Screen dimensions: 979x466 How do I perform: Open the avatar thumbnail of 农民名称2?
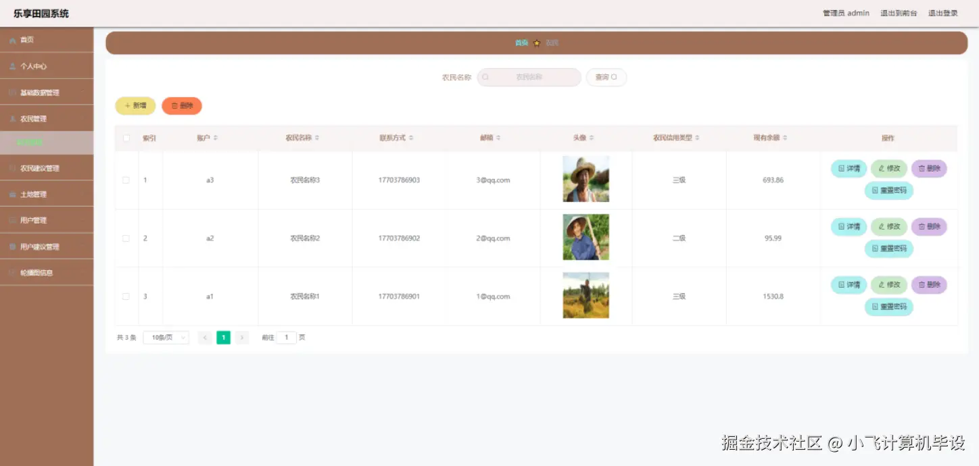(x=586, y=237)
